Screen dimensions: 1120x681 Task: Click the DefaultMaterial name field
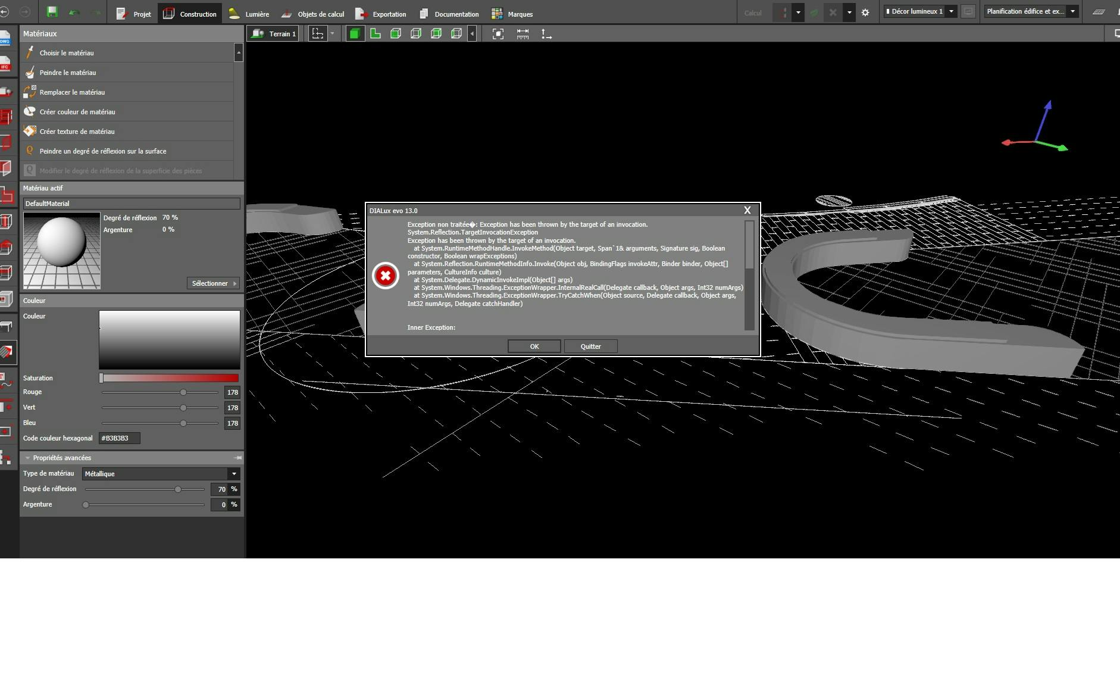click(x=132, y=204)
